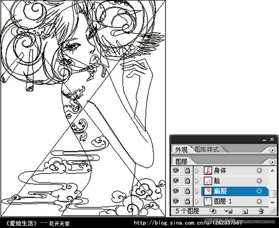Select the 图层 panel tab
Image resolution: width=279 pixels, height=228 pixels.
point(181,162)
